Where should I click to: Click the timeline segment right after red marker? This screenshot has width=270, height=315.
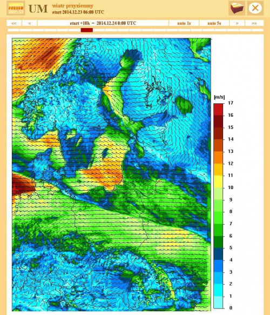tap(99, 30)
